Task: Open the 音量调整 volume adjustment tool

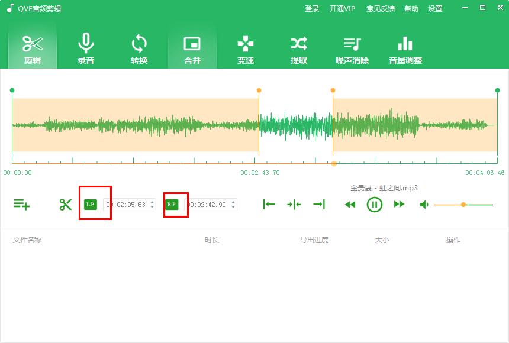Action: (405, 47)
